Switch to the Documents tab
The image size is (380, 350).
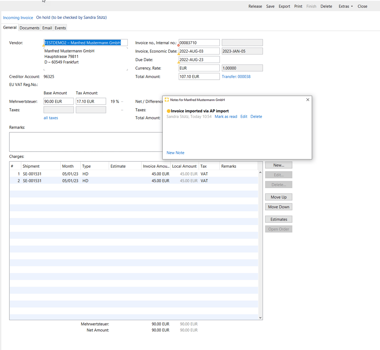(x=30, y=28)
